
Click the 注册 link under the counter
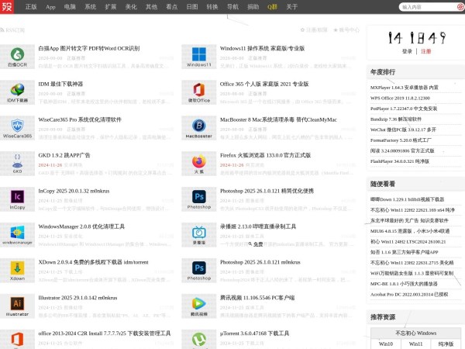pos(425,51)
